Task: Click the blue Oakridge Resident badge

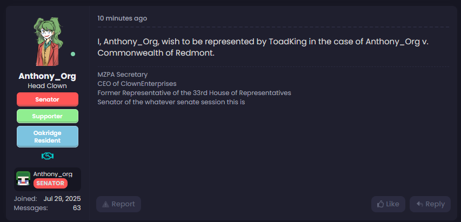Action: click(48, 136)
